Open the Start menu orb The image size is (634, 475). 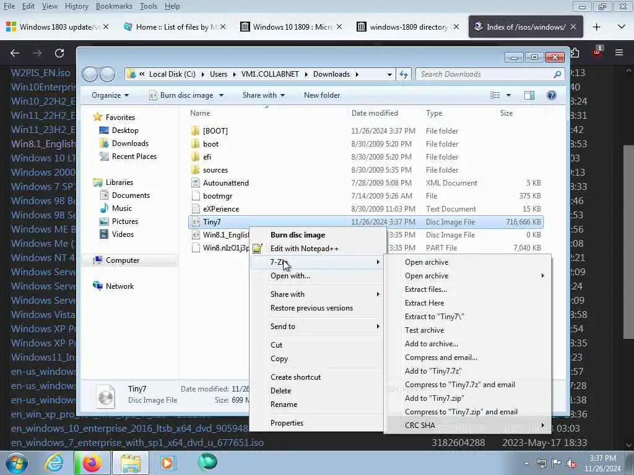(x=17, y=463)
